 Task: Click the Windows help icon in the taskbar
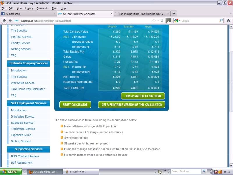pos(160,172)
